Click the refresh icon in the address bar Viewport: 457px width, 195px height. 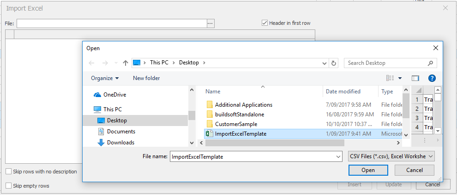pyautogui.click(x=334, y=63)
